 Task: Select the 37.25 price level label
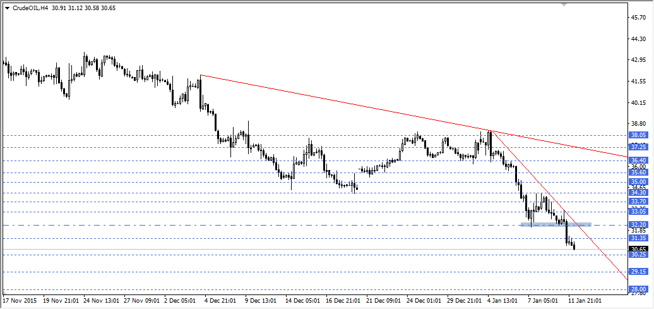638,147
